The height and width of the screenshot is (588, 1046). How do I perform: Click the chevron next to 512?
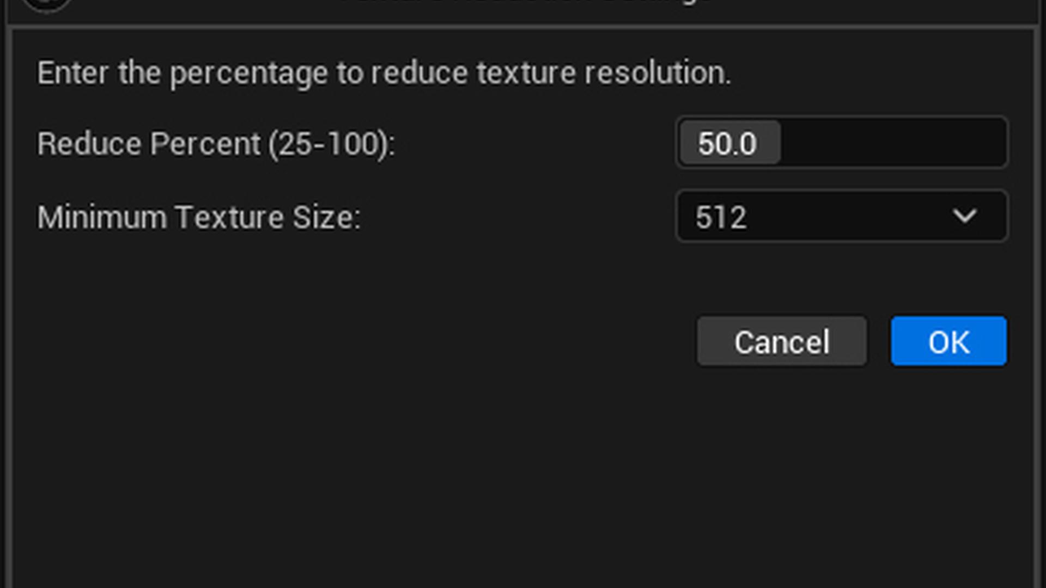point(966,216)
